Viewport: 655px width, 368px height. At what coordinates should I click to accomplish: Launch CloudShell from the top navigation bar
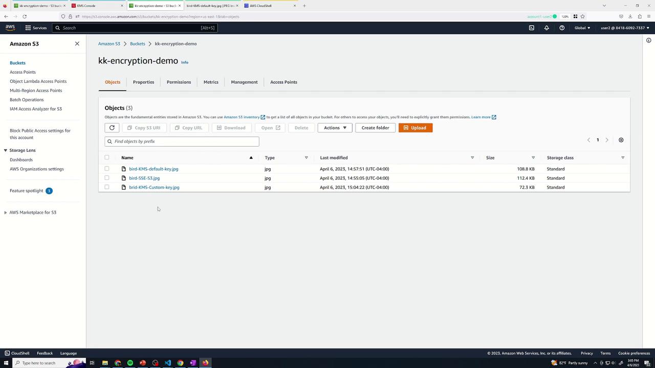click(x=532, y=28)
